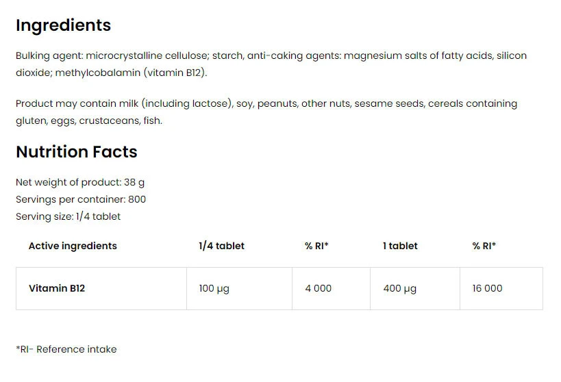
Task: Click the first '% RI*' column header
Action: 316,246
